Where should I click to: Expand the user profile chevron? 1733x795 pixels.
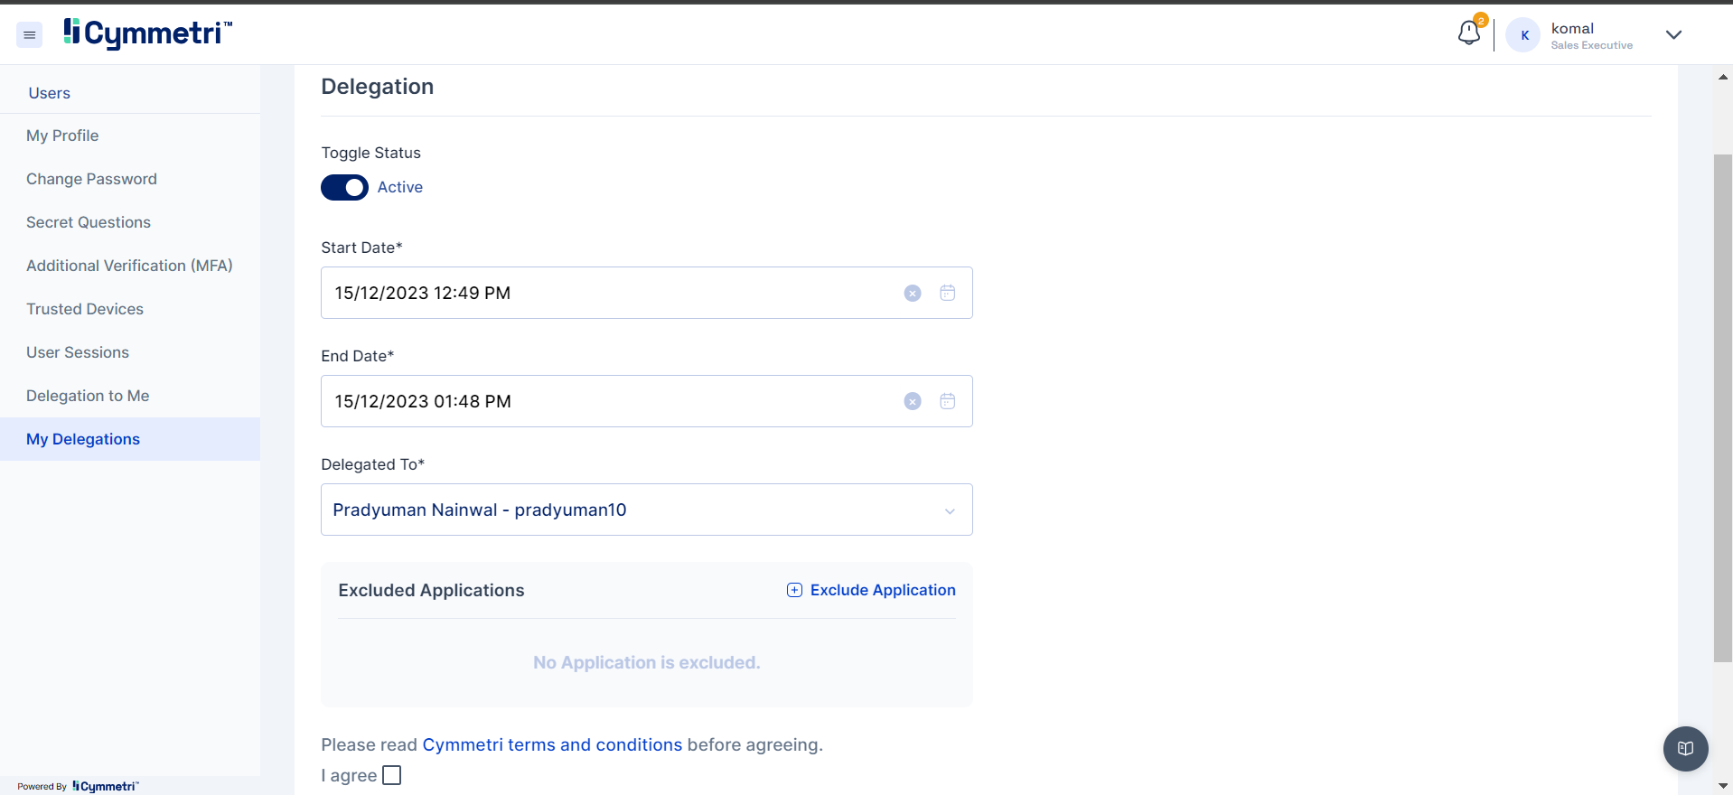(1673, 35)
